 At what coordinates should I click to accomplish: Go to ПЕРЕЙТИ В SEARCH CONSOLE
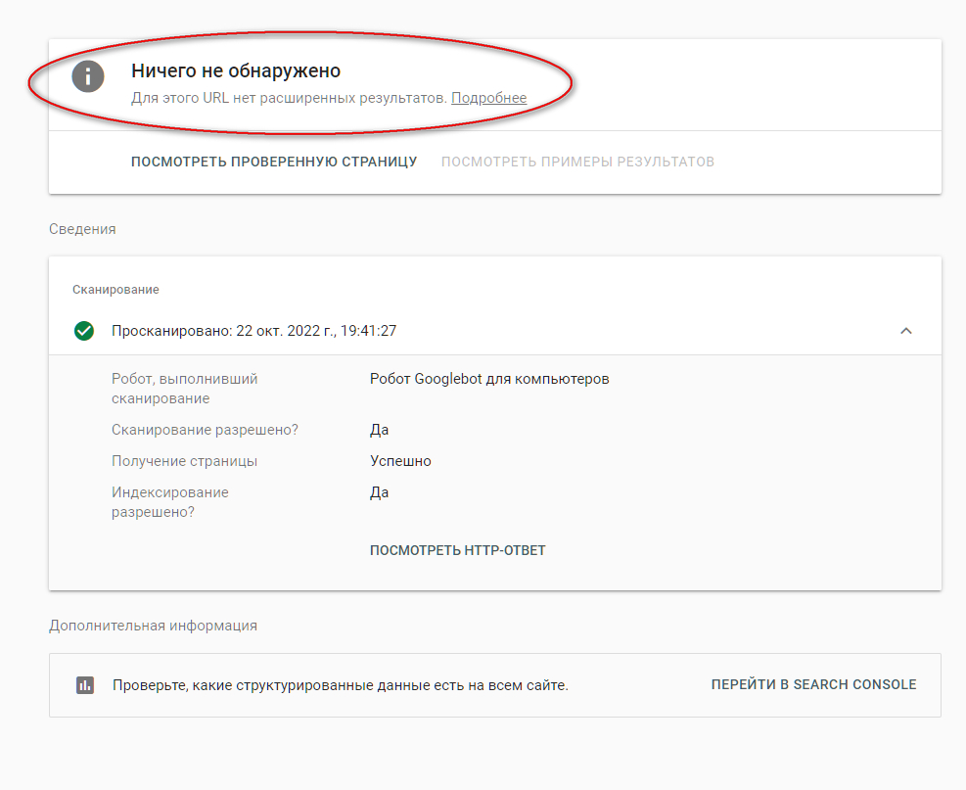[x=814, y=684]
